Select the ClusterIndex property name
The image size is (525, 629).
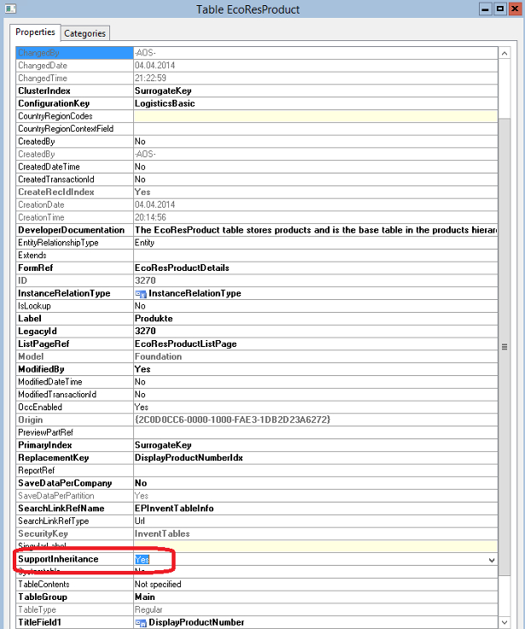coord(44,91)
